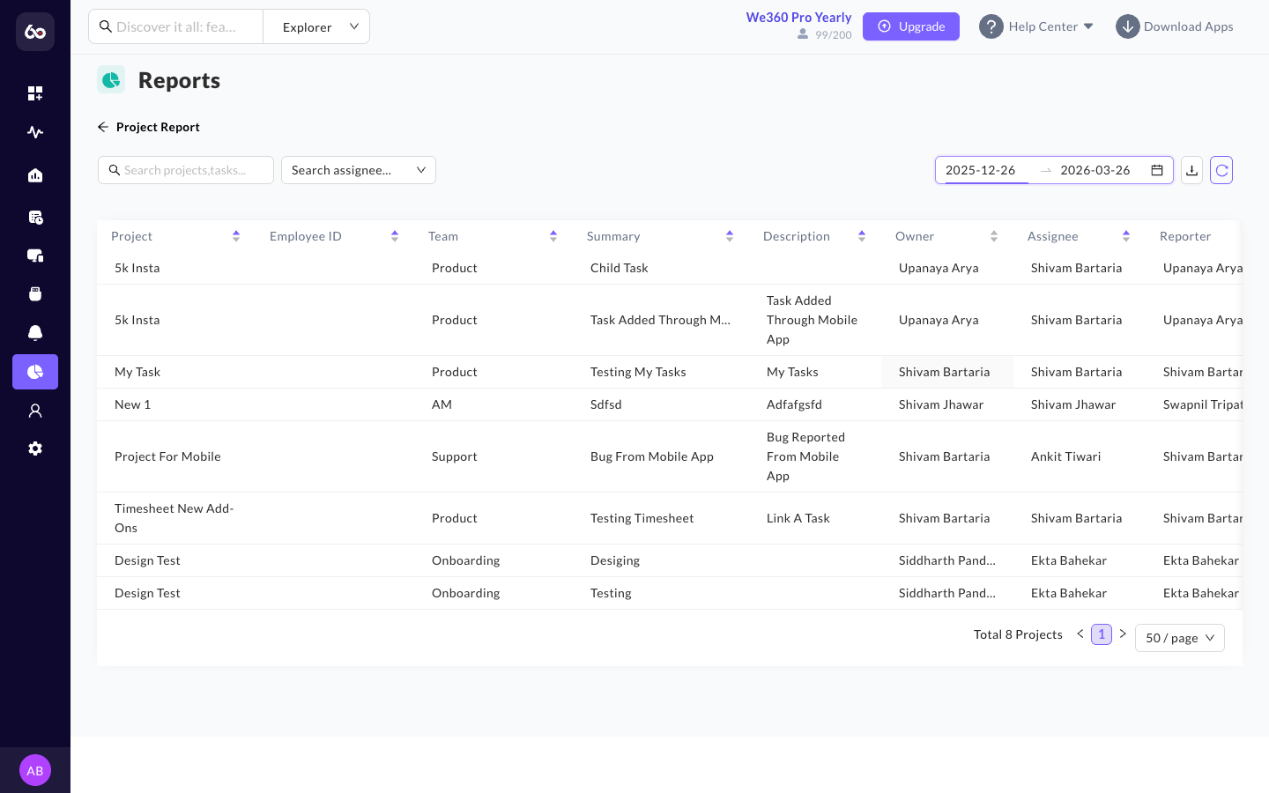Open the settings gear icon in sidebar
Image resolution: width=1269 pixels, height=793 pixels.
(x=35, y=448)
